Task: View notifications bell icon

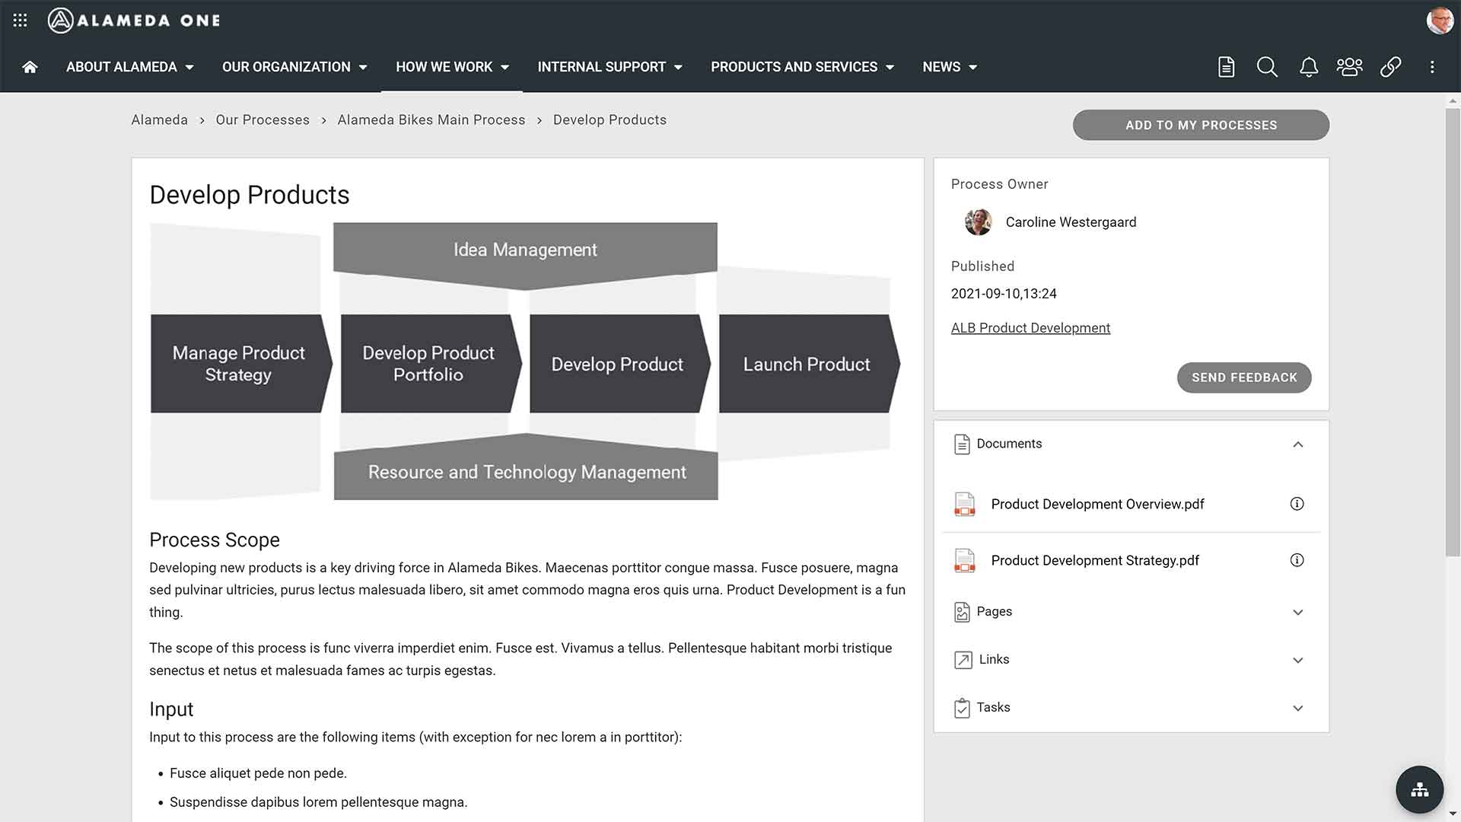Action: [x=1309, y=66]
